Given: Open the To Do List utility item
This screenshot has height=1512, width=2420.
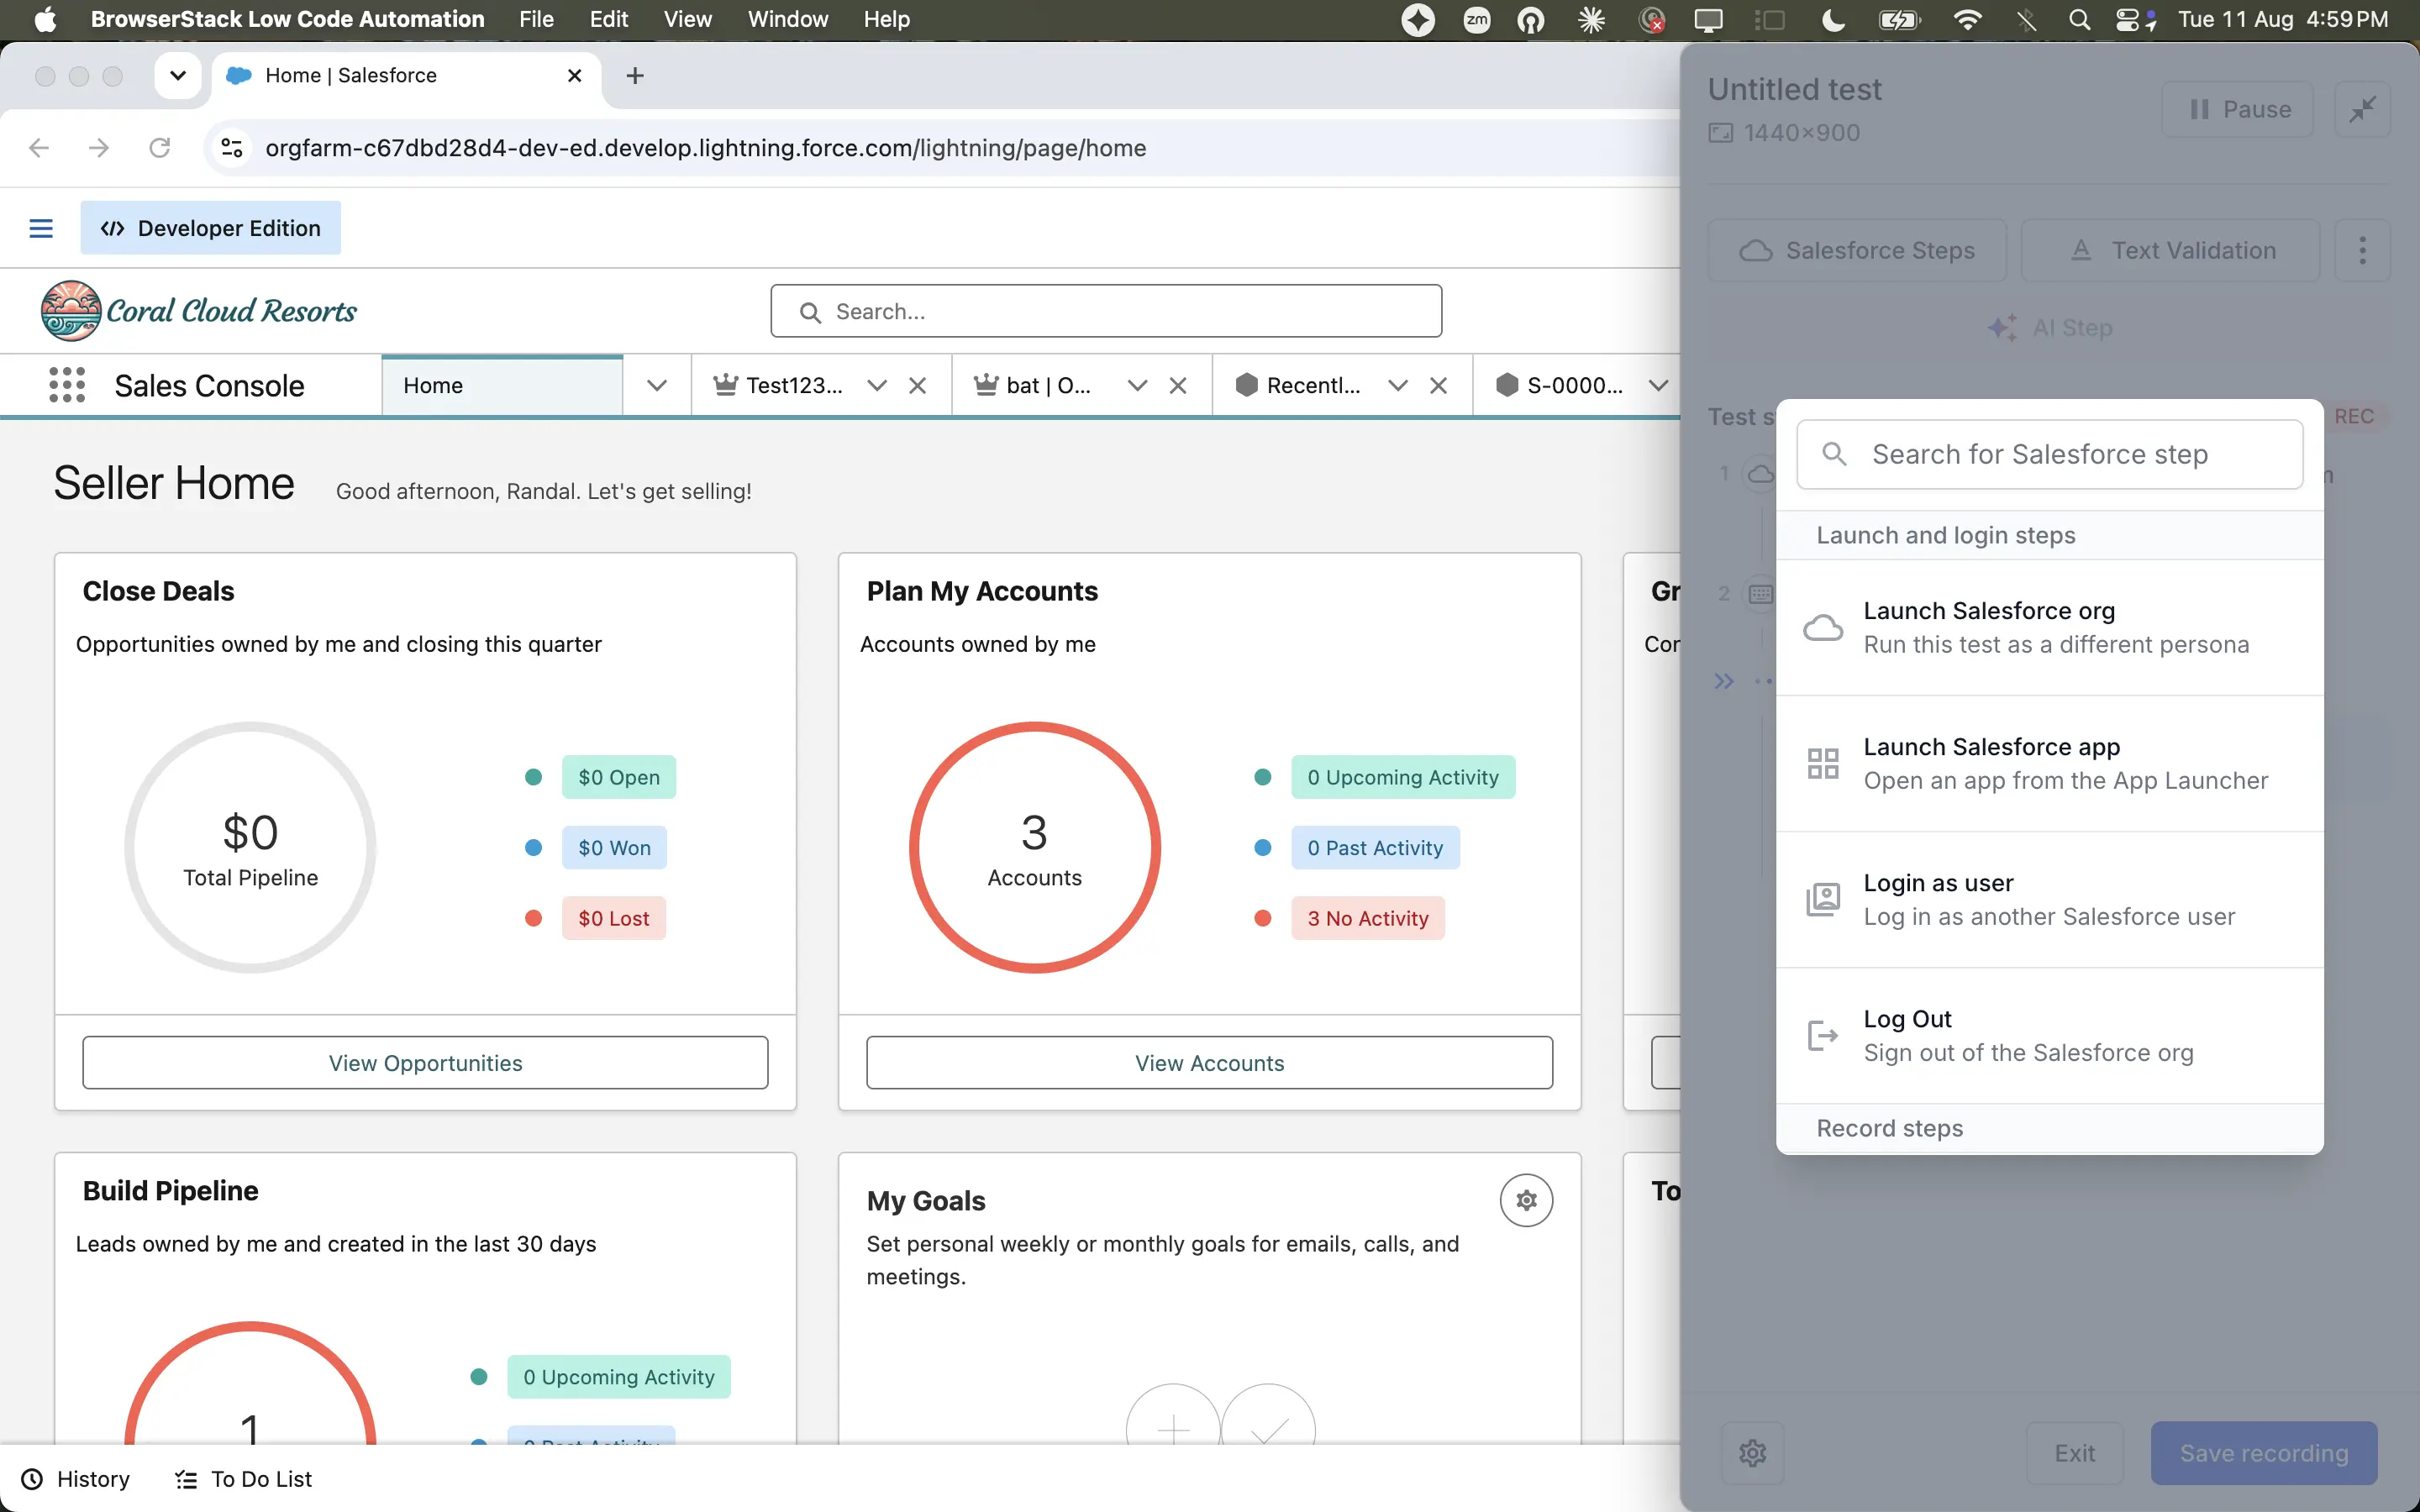Looking at the screenshot, I should (243, 1479).
